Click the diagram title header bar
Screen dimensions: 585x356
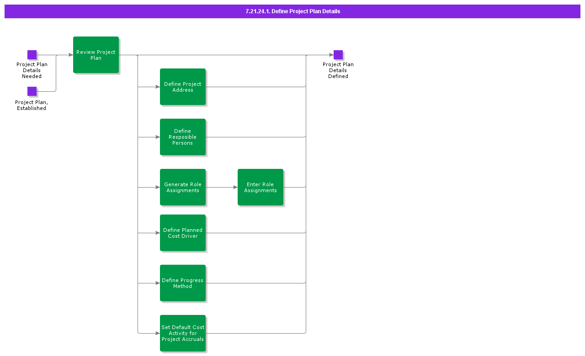pyautogui.click(x=292, y=11)
